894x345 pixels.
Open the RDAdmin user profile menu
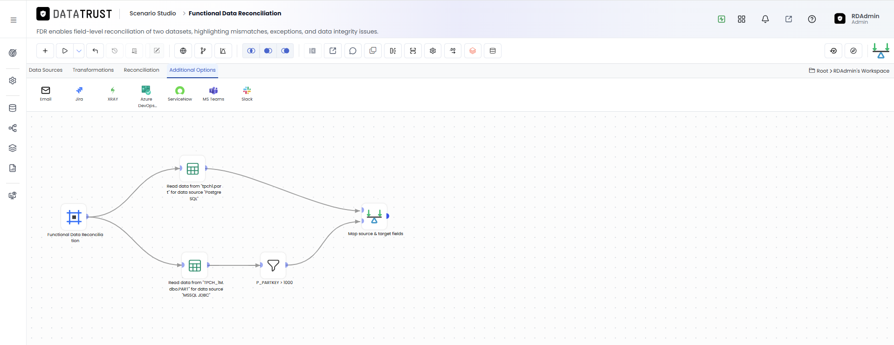[857, 19]
